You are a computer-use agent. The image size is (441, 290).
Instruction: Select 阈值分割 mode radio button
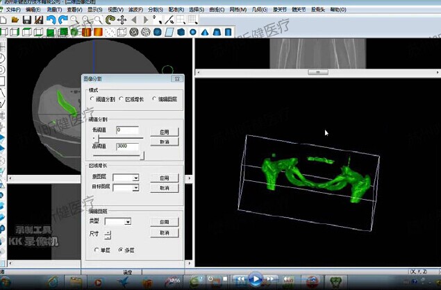(x=92, y=99)
